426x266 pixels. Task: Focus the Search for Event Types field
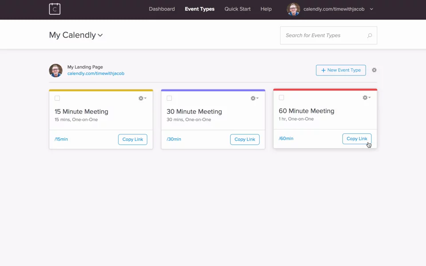pyautogui.click(x=328, y=35)
